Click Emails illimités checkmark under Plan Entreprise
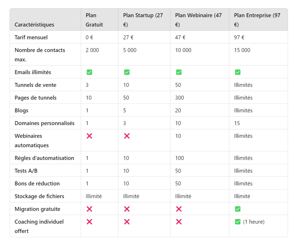This screenshot has width=296, height=240. tap(238, 72)
